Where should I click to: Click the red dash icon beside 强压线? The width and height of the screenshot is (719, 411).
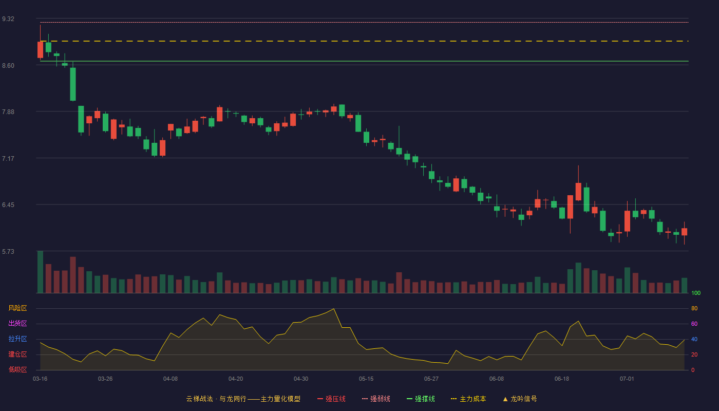tap(320, 399)
